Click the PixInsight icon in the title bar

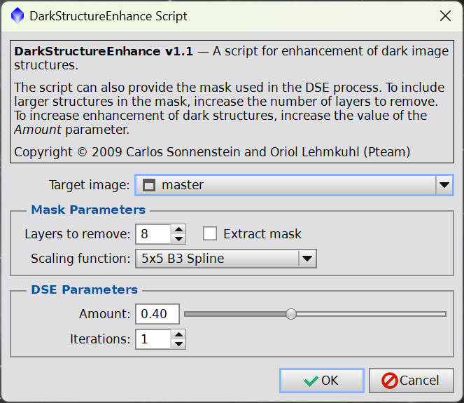tap(15, 15)
